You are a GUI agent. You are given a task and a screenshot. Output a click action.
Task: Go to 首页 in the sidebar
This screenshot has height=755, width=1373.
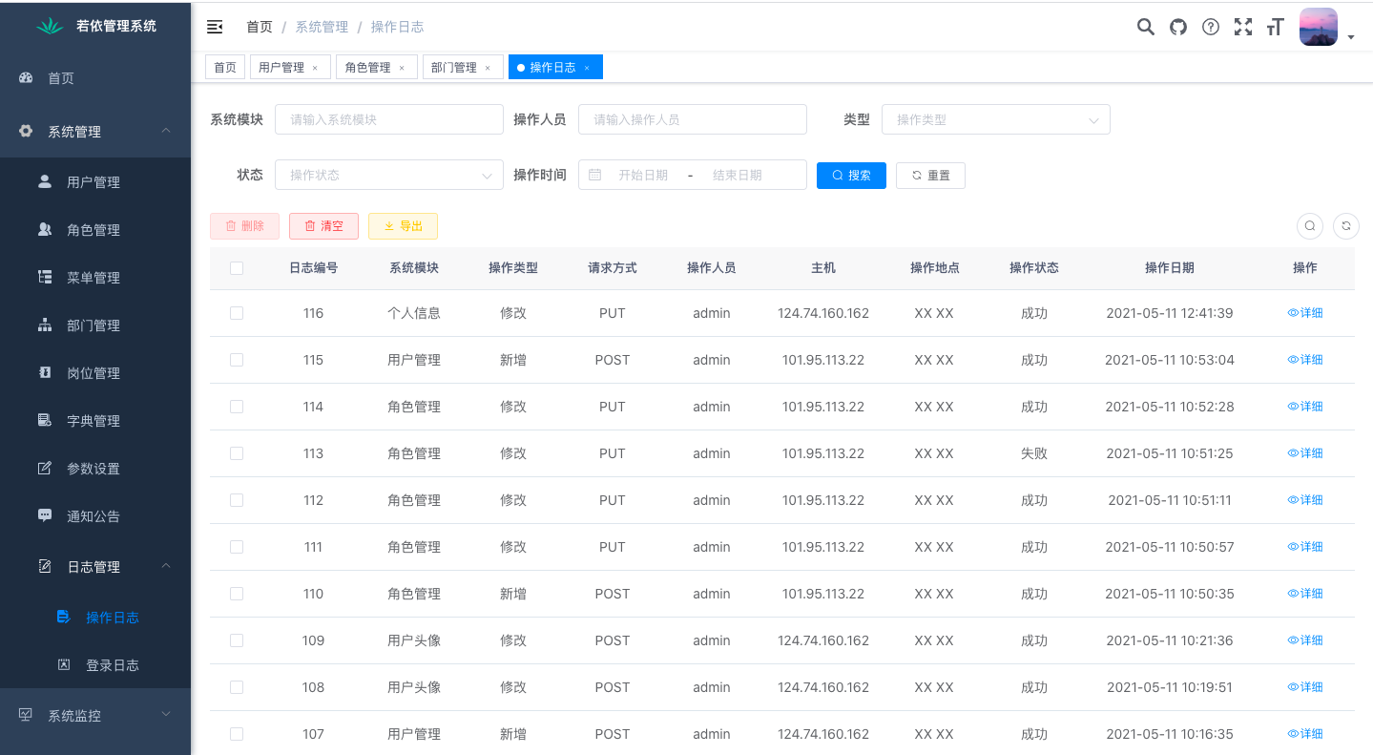tap(95, 78)
